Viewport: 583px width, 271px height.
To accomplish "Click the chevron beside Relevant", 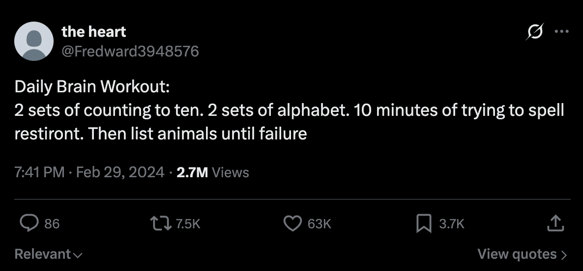I will (x=78, y=255).
